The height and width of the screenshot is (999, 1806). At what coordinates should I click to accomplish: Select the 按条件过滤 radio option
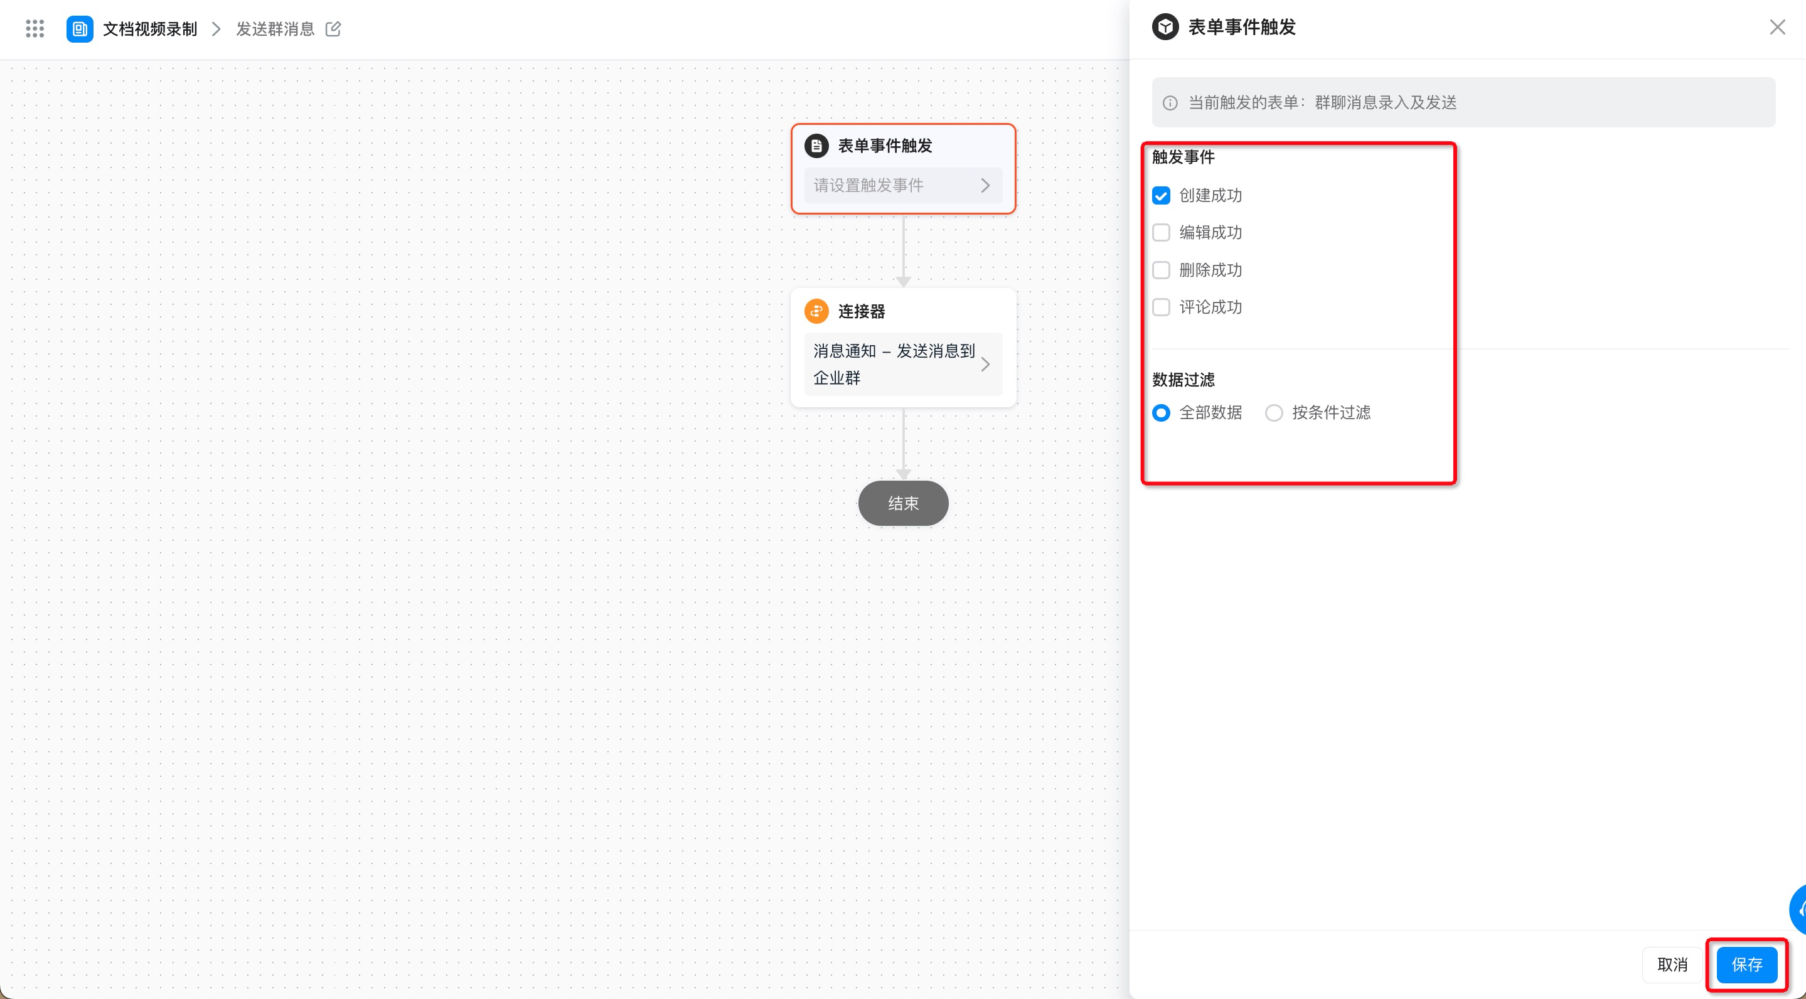(1274, 413)
